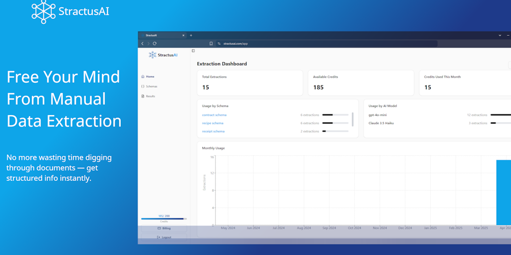Click the Results document icon in the sidebar
Image resolution: width=511 pixels, height=255 pixels.
[x=143, y=96]
